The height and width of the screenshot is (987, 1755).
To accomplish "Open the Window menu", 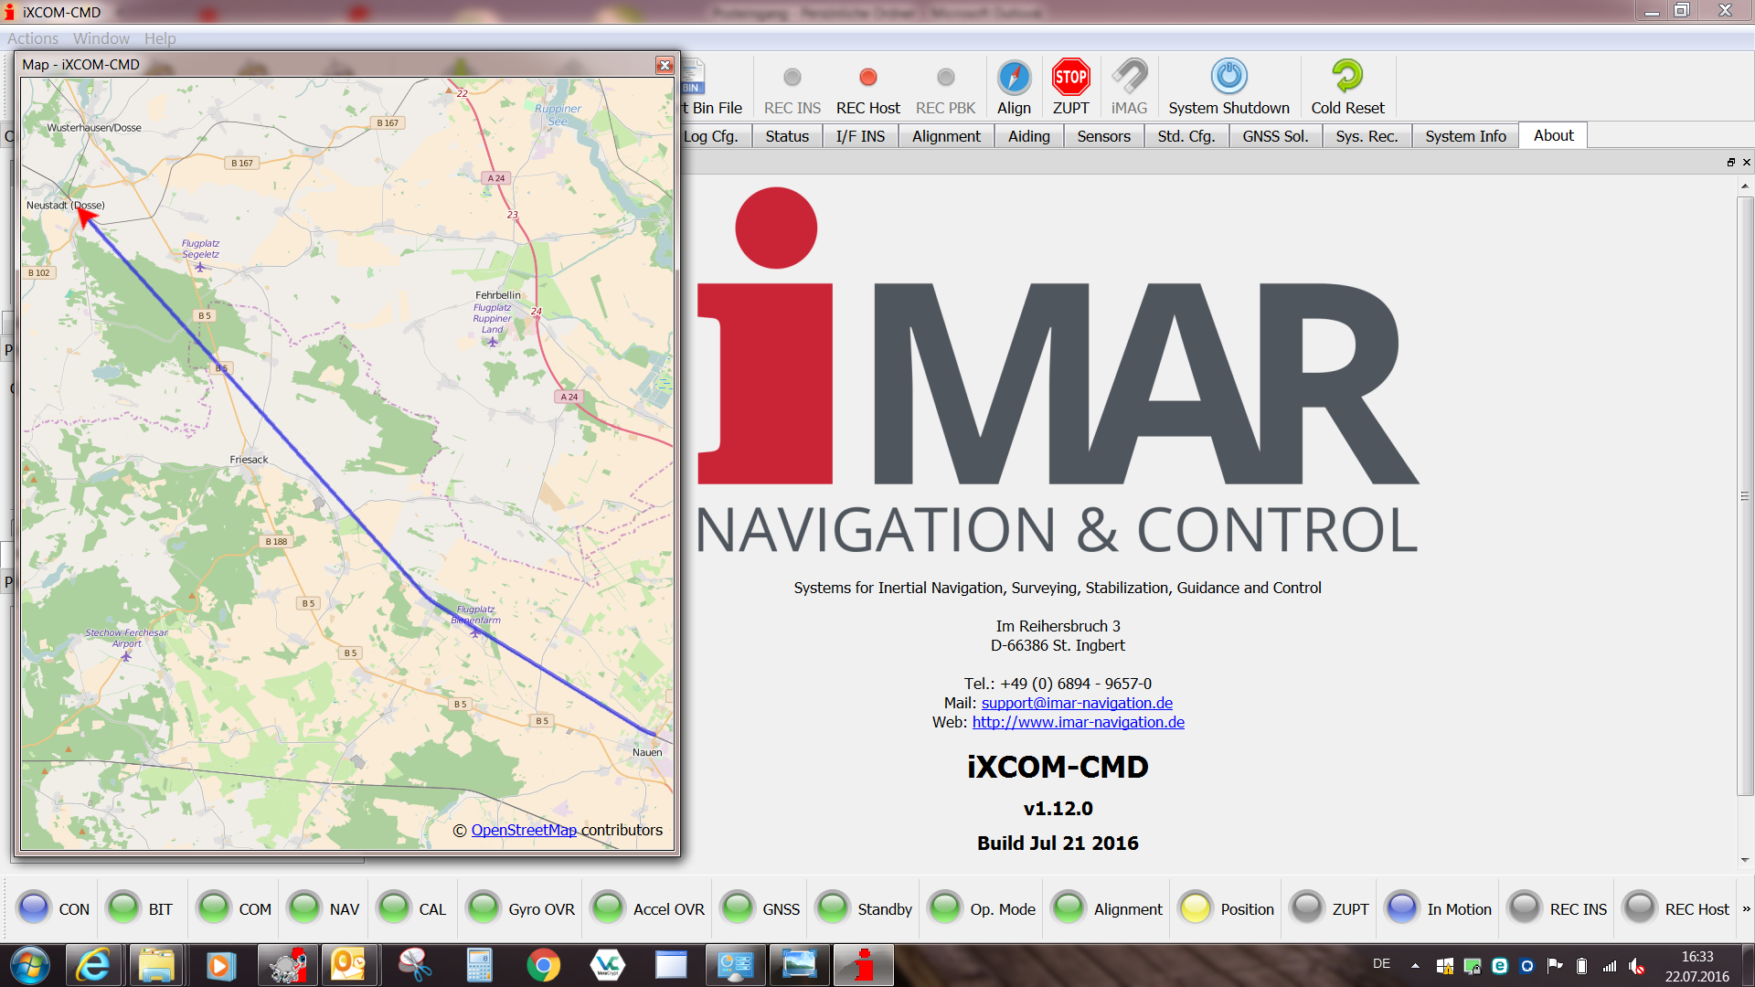I will [x=101, y=38].
